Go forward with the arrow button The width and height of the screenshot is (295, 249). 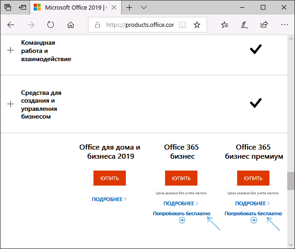(31, 25)
